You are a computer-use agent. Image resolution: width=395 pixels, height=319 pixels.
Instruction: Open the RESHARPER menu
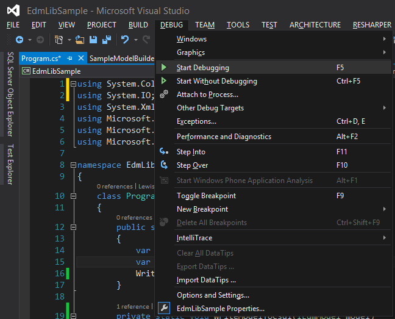pyautogui.click(x=372, y=25)
